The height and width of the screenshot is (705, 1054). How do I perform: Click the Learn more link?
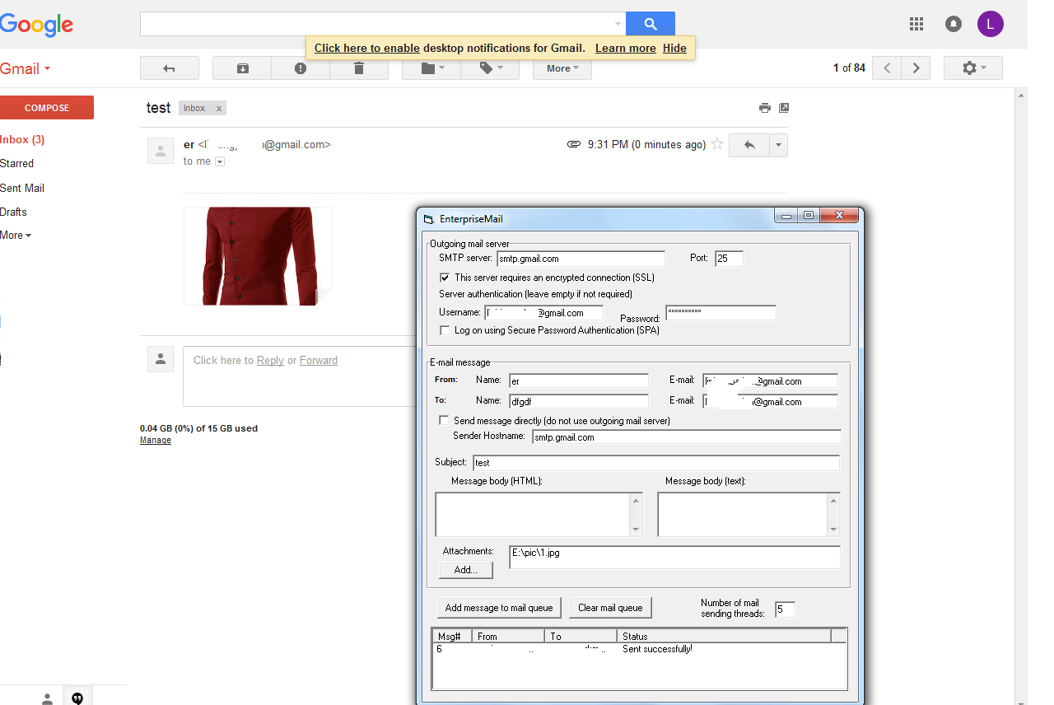click(x=626, y=48)
